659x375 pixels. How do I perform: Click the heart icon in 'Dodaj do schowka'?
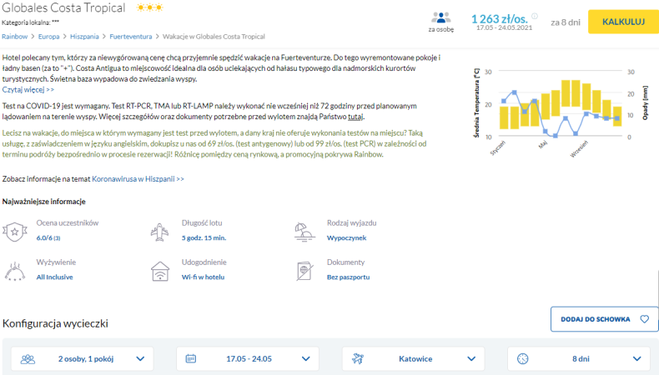click(x=644, y=319)
